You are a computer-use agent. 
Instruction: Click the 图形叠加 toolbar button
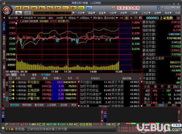click(x=98, y=18)
